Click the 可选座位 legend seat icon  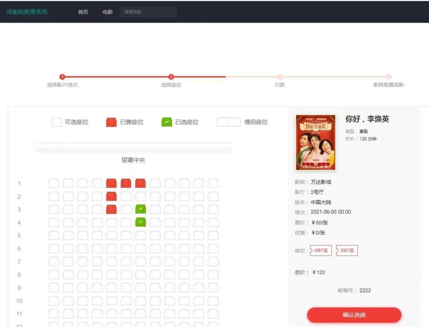point(56,122)
